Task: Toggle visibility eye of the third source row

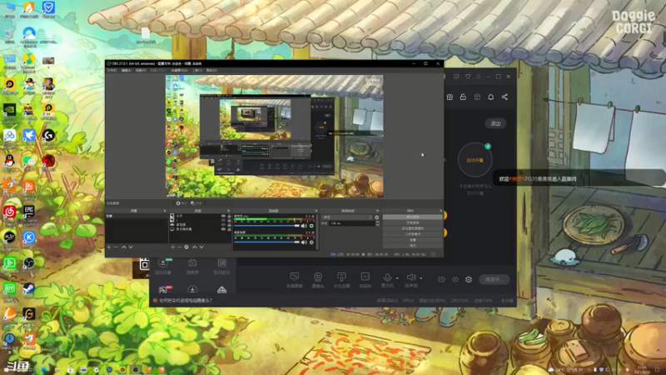Action: [223, 224]
